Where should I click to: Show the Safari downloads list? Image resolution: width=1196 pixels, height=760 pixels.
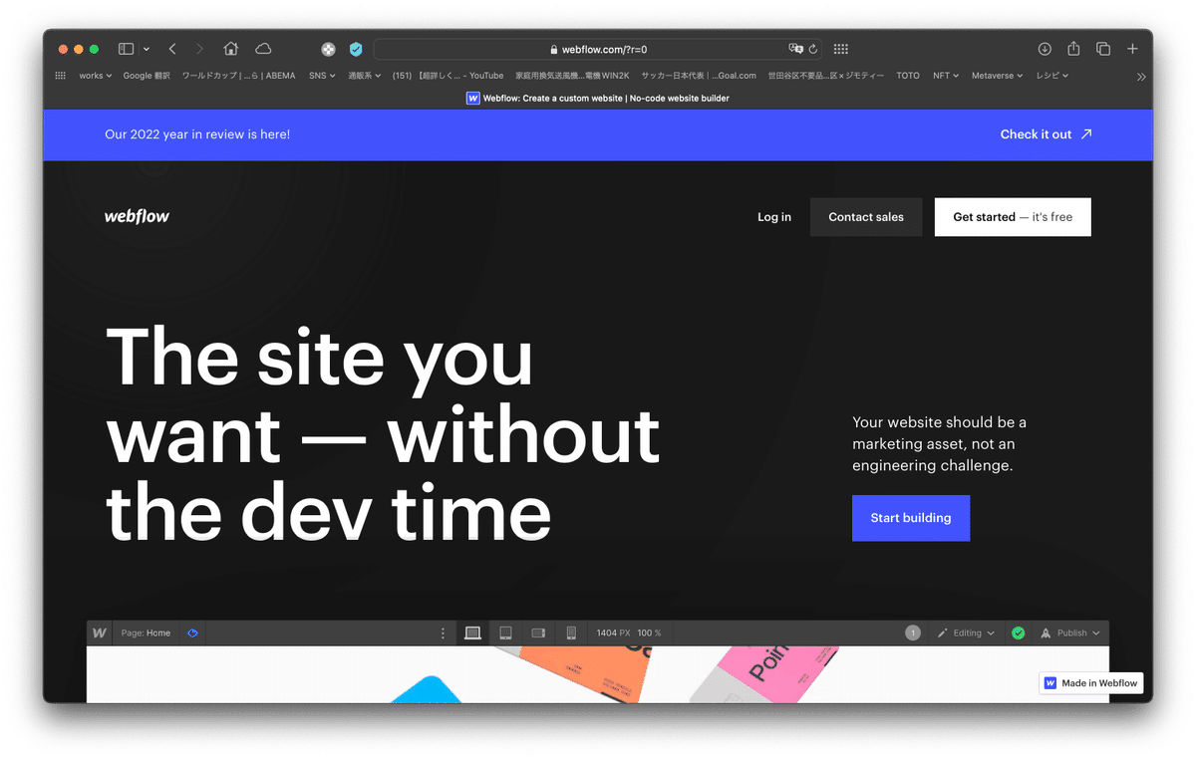coord(1045,49)
